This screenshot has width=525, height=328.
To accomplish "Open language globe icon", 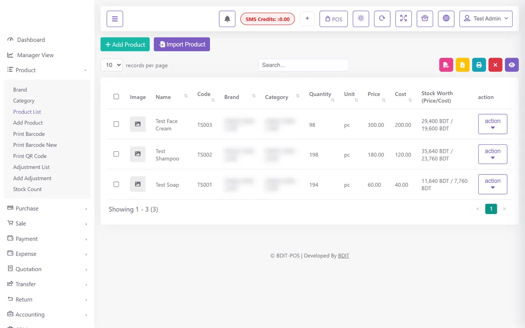I will click(x=446, y=19).
